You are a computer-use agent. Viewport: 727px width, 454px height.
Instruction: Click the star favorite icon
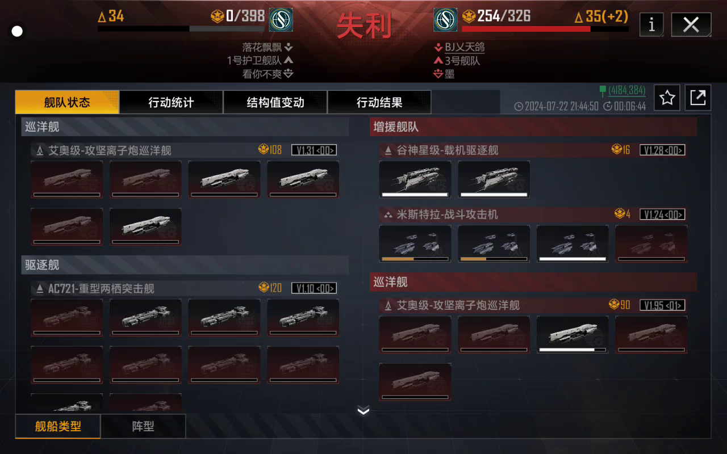667,98
